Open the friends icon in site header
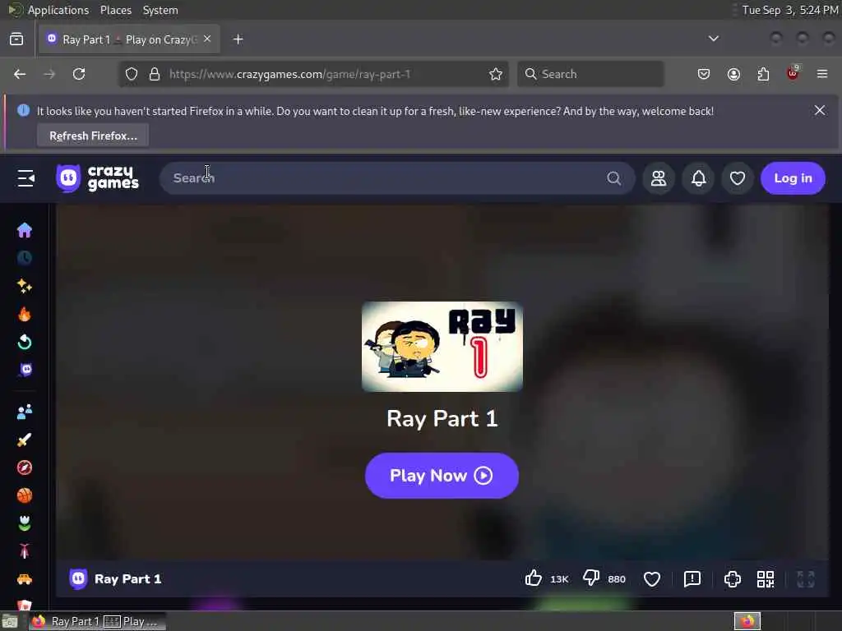This screenshot has width=842, height=631. click(x=659, y=178)
